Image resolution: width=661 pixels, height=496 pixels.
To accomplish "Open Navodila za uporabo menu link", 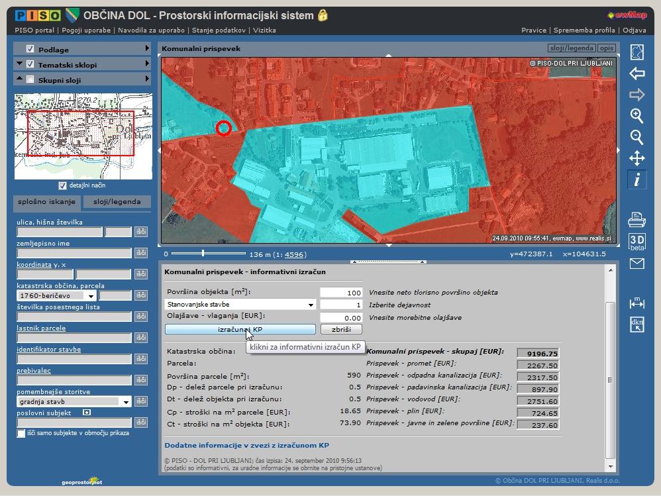I will (151, 30).
